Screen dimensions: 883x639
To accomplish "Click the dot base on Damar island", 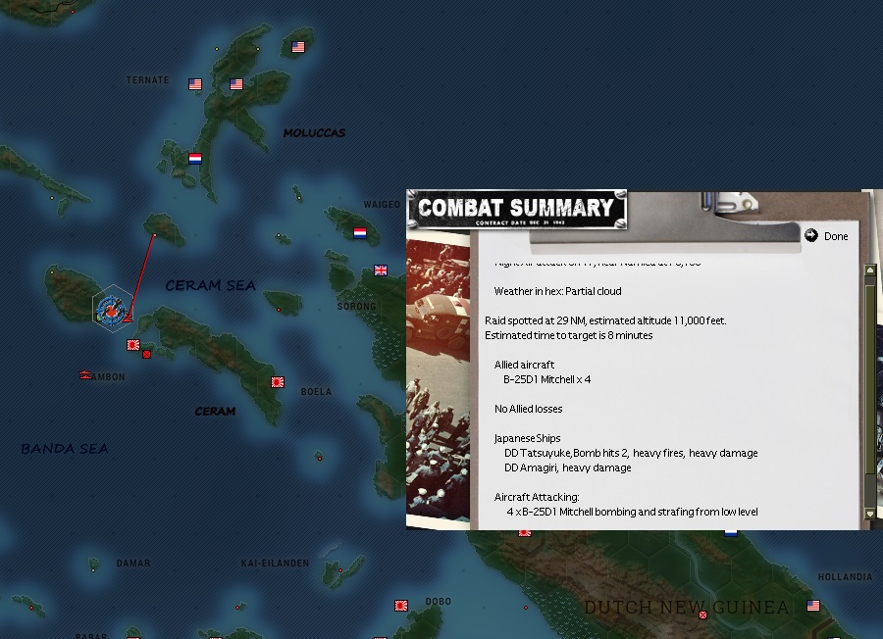I will click(x=93, y=570).
